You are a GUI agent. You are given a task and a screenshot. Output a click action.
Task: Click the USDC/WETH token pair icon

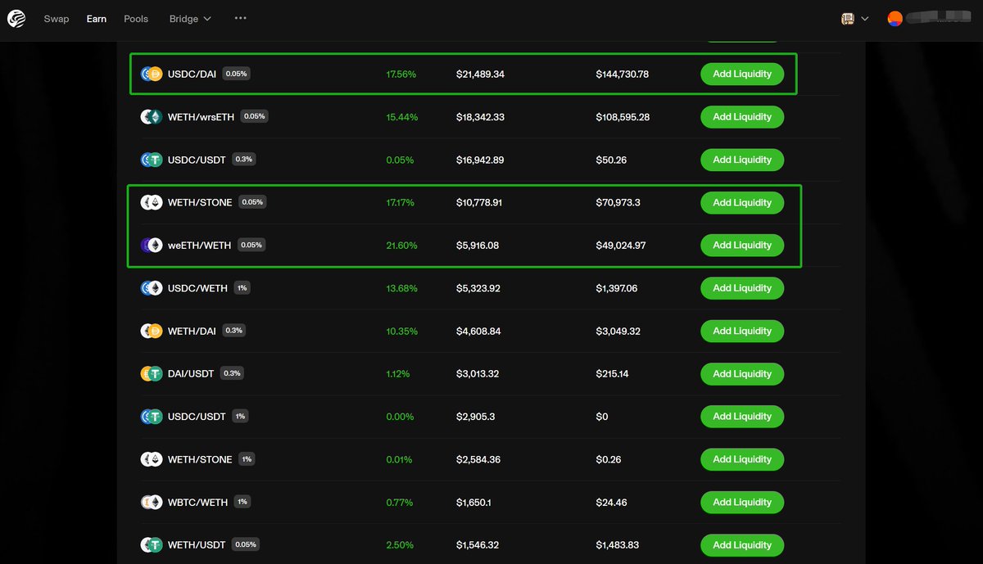click(152, 288)
